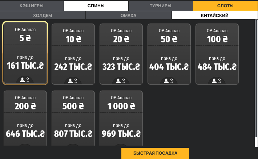Switch to the Спины tab
Image resolution: width=258 pixels, height=159 pixels.
click(x=96, y=6)
